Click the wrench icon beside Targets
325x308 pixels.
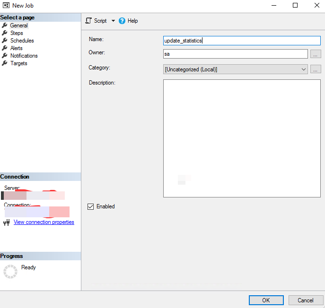(x=5, y=63)
